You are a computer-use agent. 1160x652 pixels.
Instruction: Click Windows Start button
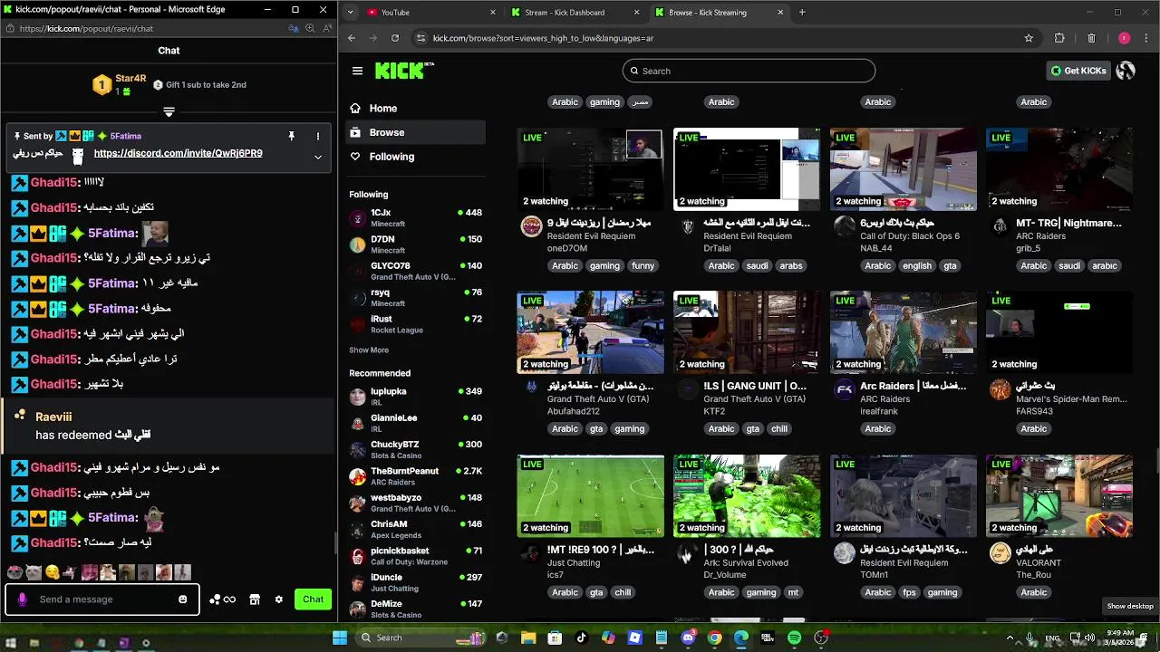coord(340,638)
